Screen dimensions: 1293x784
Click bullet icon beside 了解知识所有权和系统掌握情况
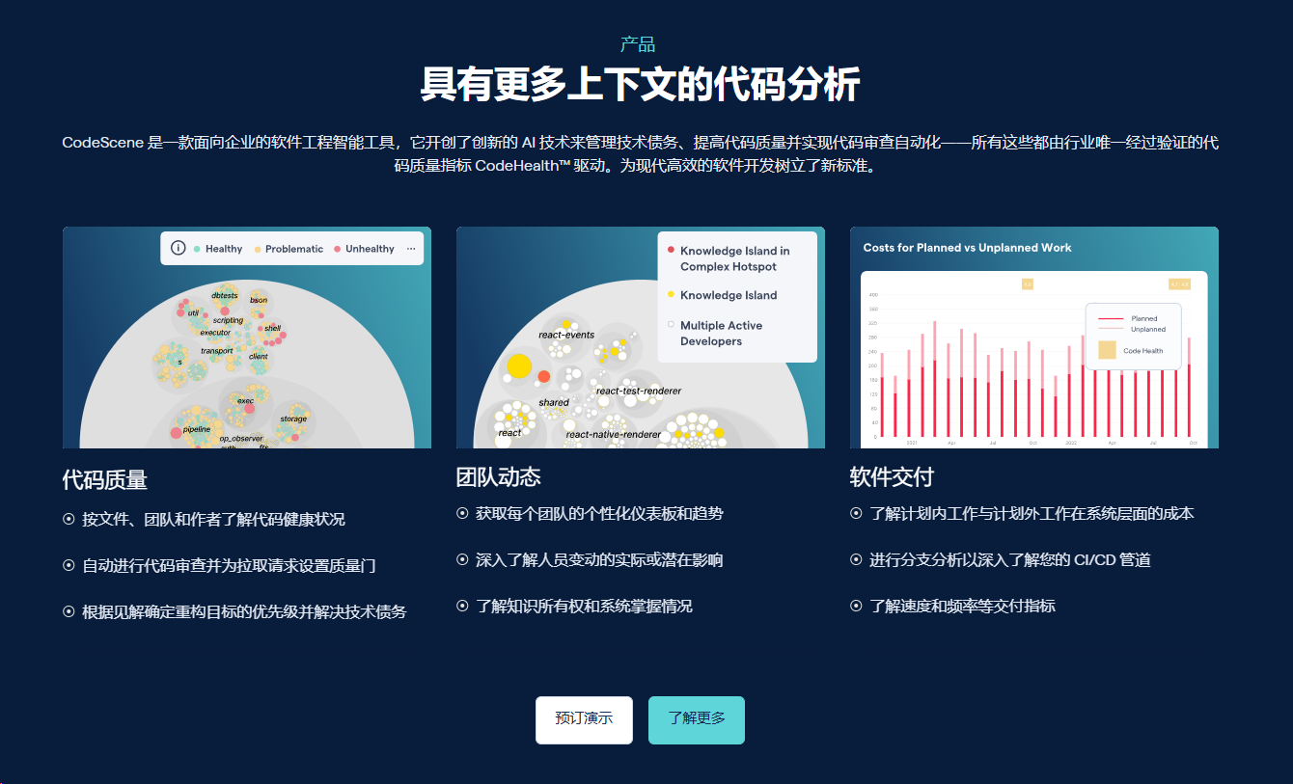click(x=462, y=606)
